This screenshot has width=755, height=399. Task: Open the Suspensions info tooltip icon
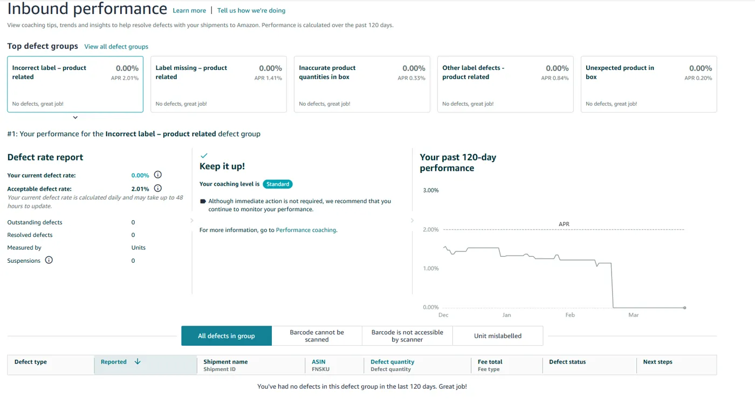[x=48, y=260]
